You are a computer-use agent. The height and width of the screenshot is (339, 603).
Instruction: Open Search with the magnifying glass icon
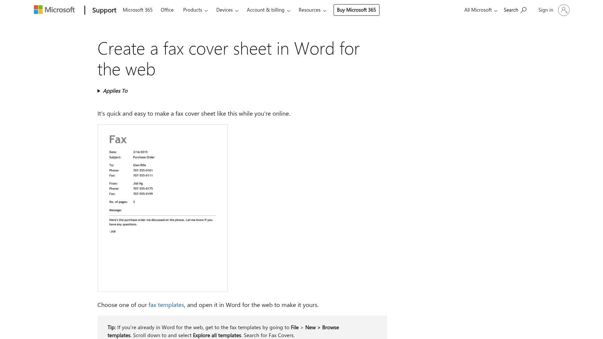524,10
